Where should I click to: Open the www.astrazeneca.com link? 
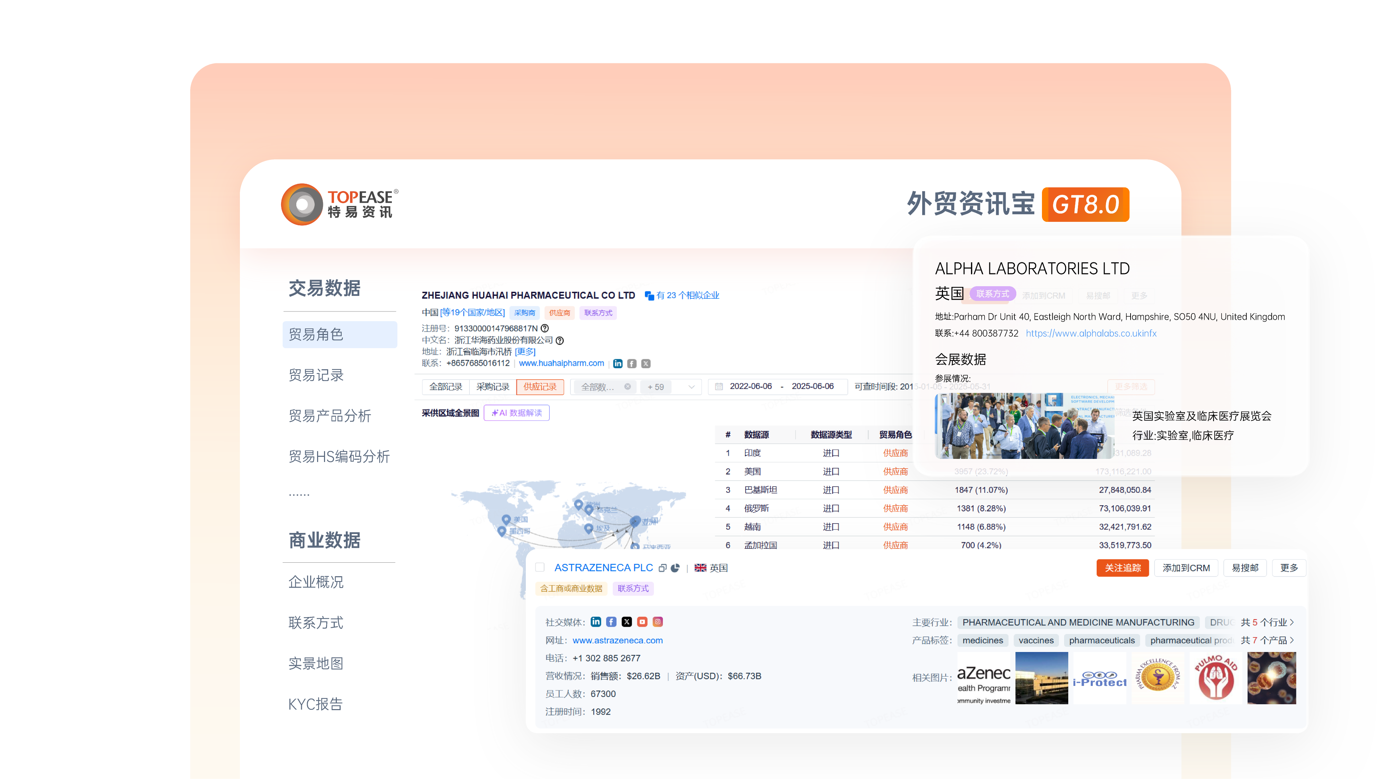click(x=617, y=640)
